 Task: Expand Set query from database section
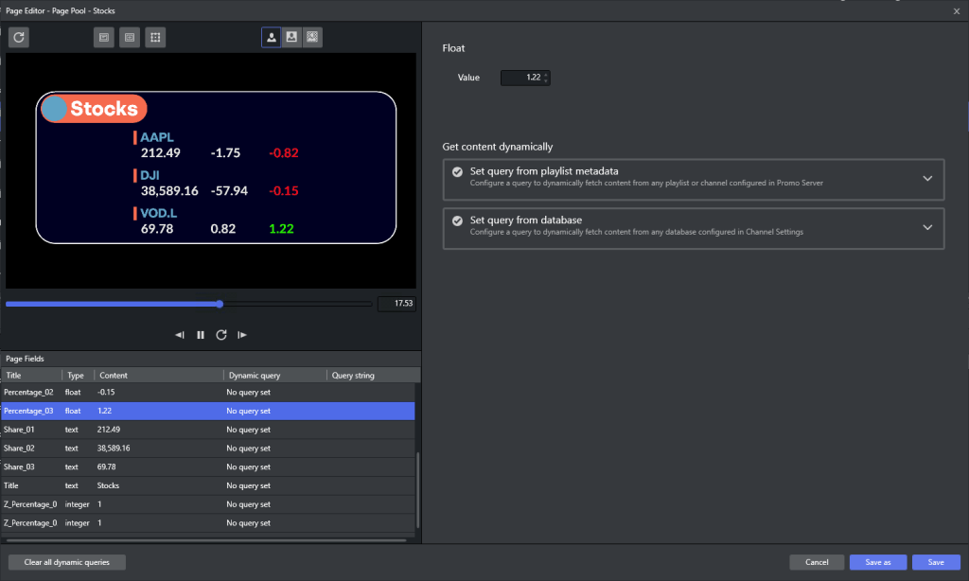(x=927, y=227)
